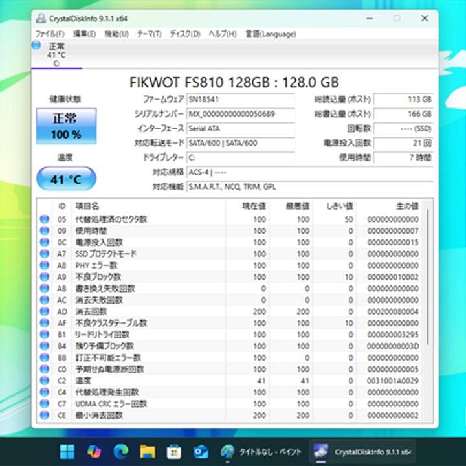Click the total host writes 166 GB field
The width and height of the screenshot is (466, 466).
pyautogui.click(x=403, y=114)
